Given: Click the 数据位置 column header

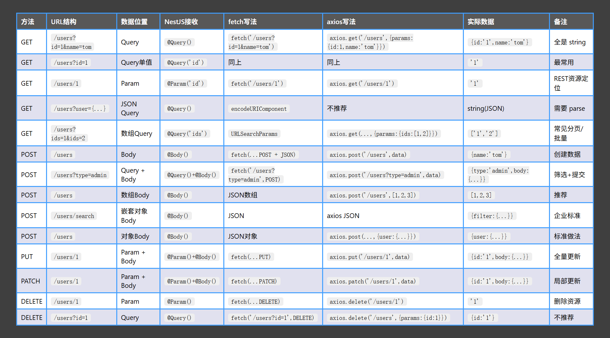Looking at the screenshot, I should [x=138, y=22].
